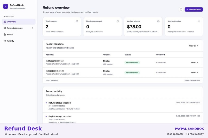The width and height of the screenshot is (208, 138).
Task: Click the PayPal receipt recorded activity entry
Action: click(x=123, y=118)
